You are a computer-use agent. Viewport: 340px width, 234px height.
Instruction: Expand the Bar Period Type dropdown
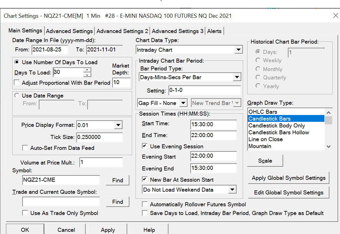(x=237, y=77)
